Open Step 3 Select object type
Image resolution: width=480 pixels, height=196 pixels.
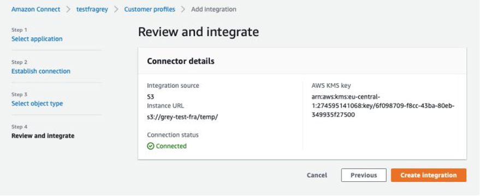click(x=37, y=103)
